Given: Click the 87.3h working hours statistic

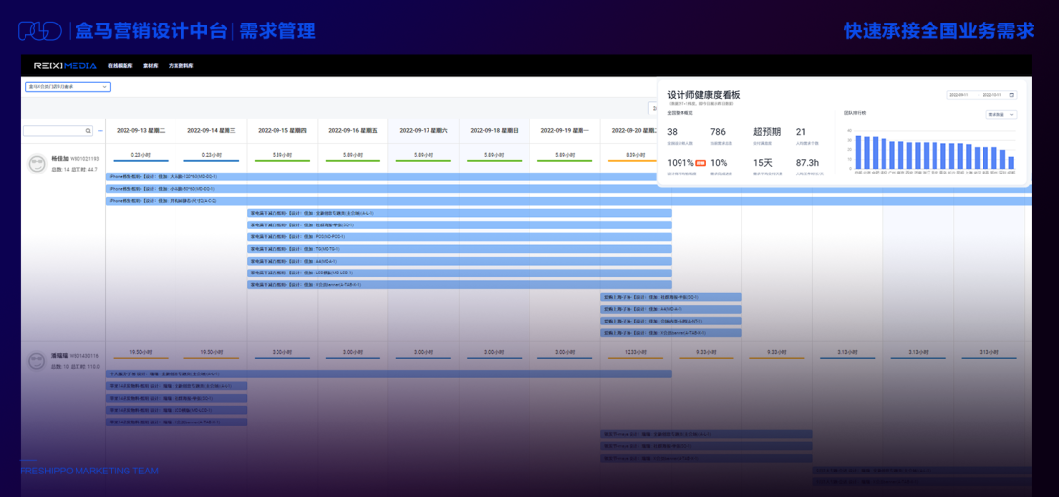Looking at the screenshot, I should [808, 163].
